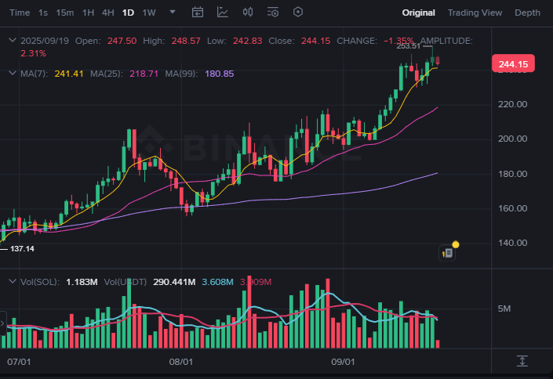Image resolution: width=553 pixels, height=379 pixels.
Task: Collapse the Vol(SOL) volume indicator row
Action: point(11,281)
